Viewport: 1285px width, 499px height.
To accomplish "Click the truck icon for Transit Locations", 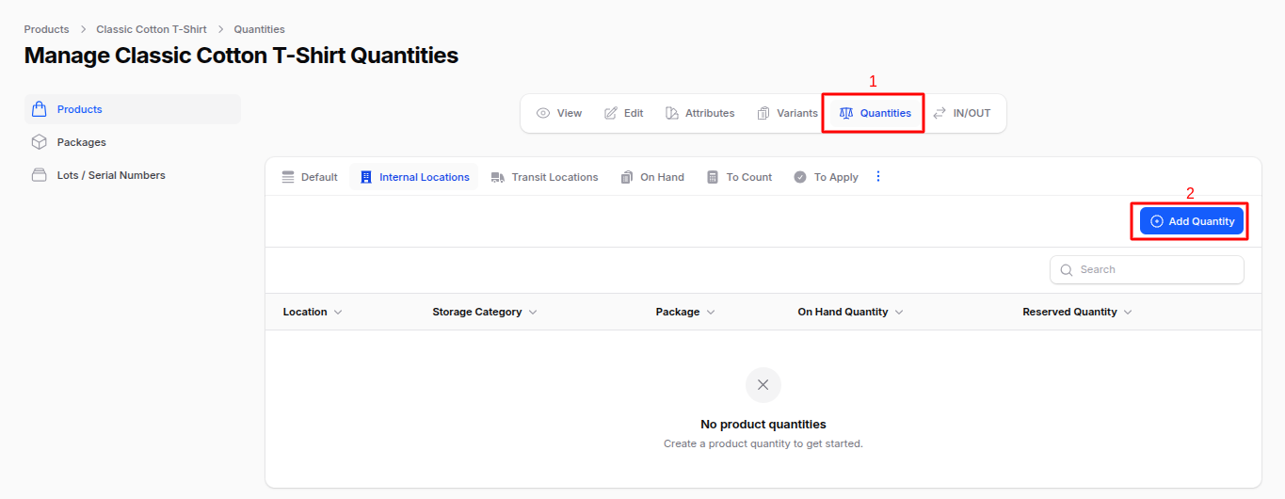I will pos(498,177).
